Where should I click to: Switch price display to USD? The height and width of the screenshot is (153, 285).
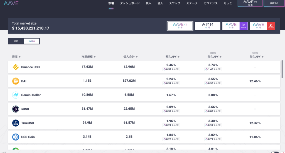click(x=16, y=41)
